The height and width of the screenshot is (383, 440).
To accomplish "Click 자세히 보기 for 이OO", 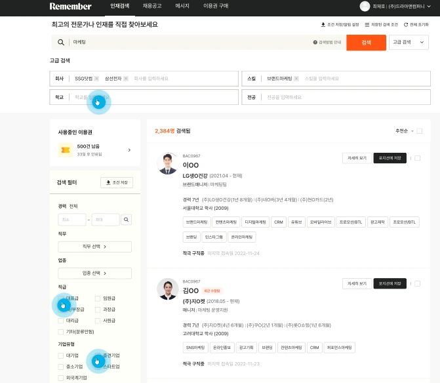I will (357, 158).
